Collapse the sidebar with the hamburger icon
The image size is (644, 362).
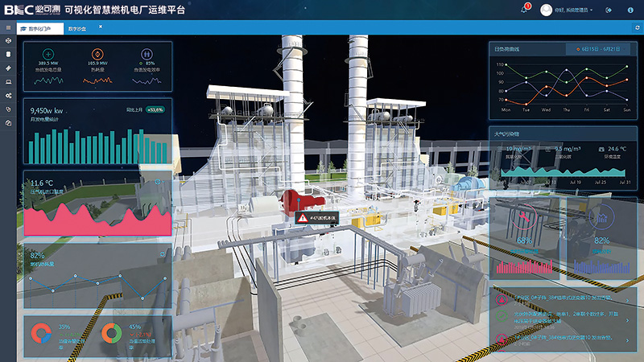(8, 27)
